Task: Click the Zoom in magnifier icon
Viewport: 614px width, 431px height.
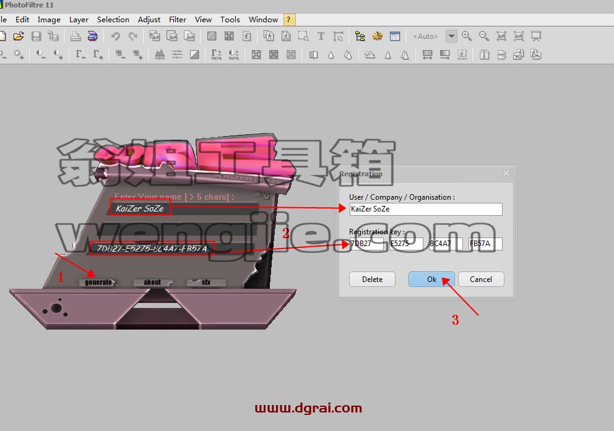Action: (x=466, y=36)
